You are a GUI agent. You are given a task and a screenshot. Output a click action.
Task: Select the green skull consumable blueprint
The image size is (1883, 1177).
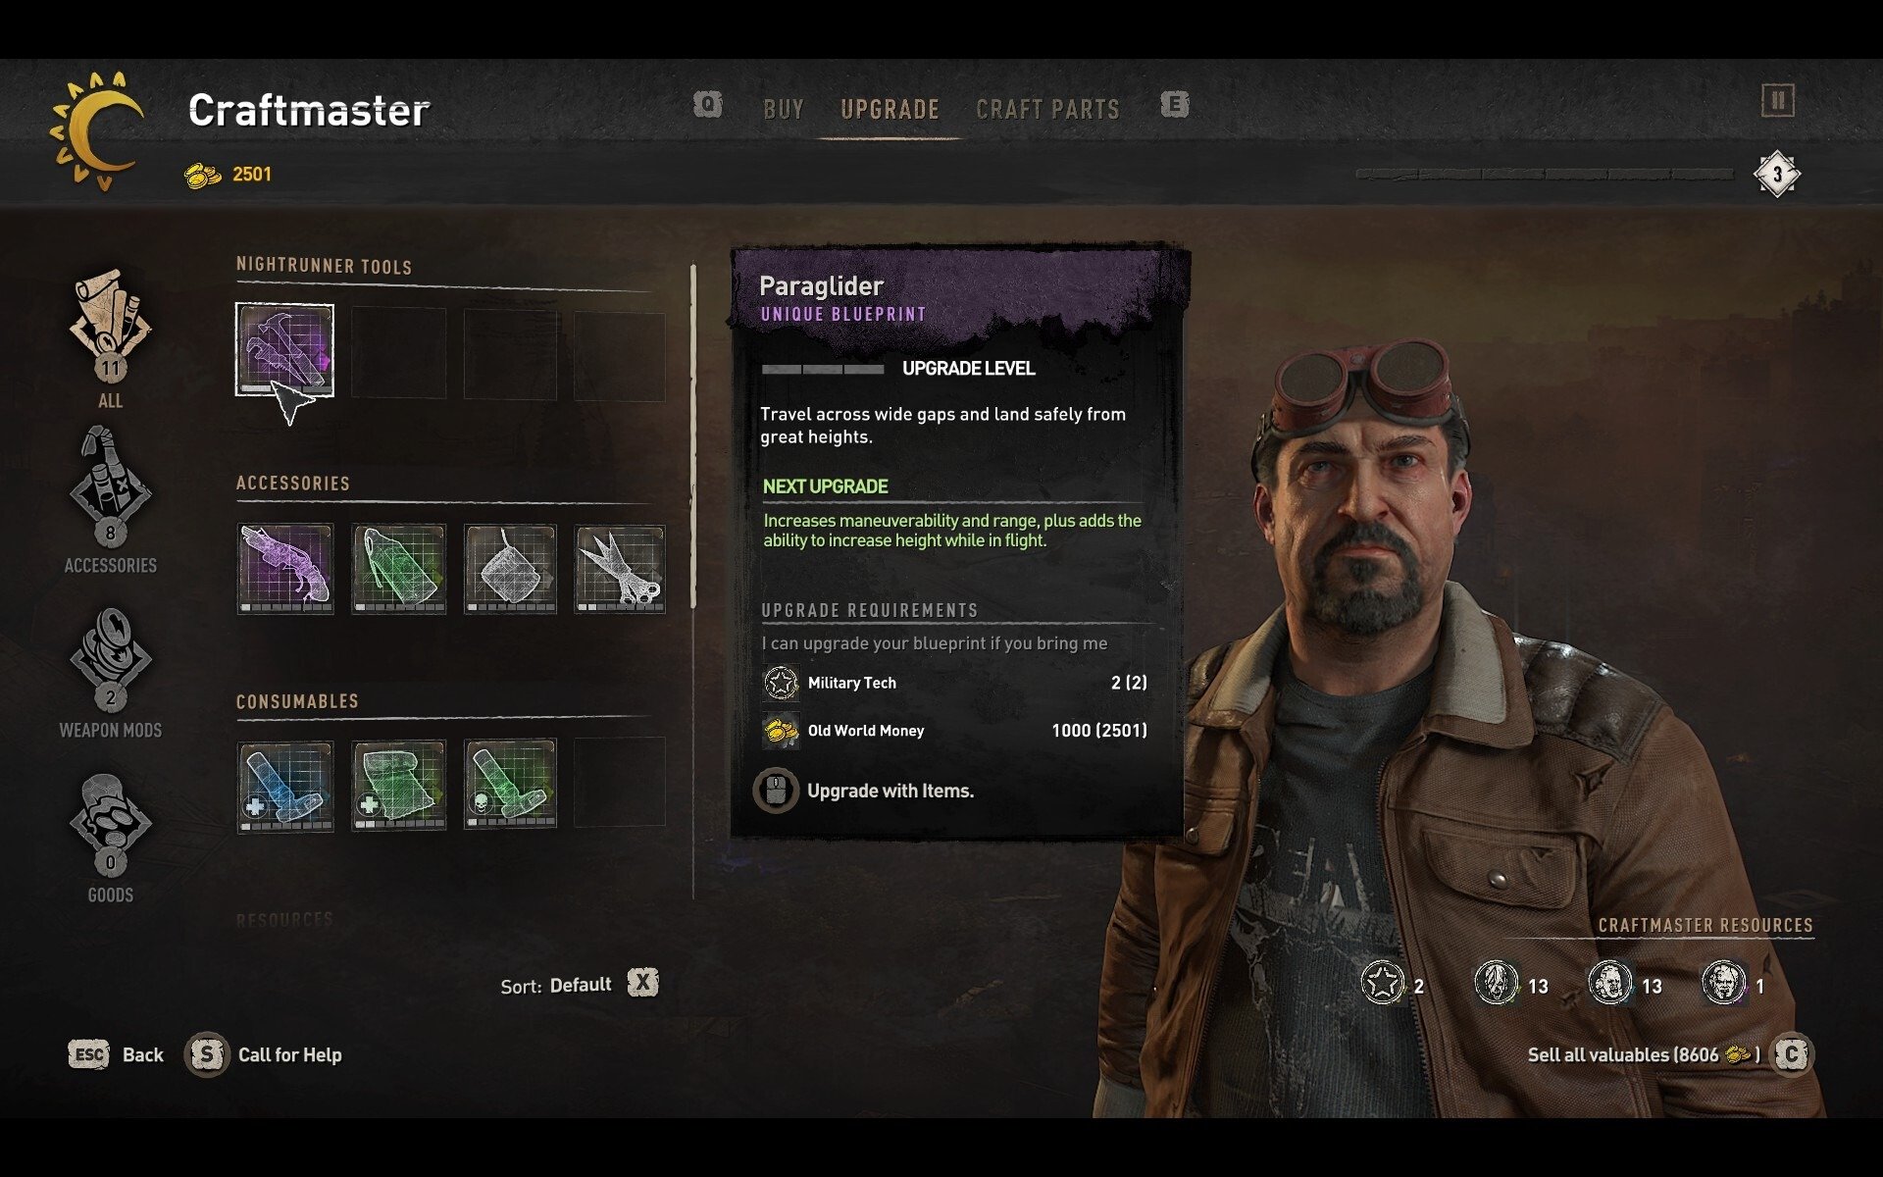click(510, 784)
